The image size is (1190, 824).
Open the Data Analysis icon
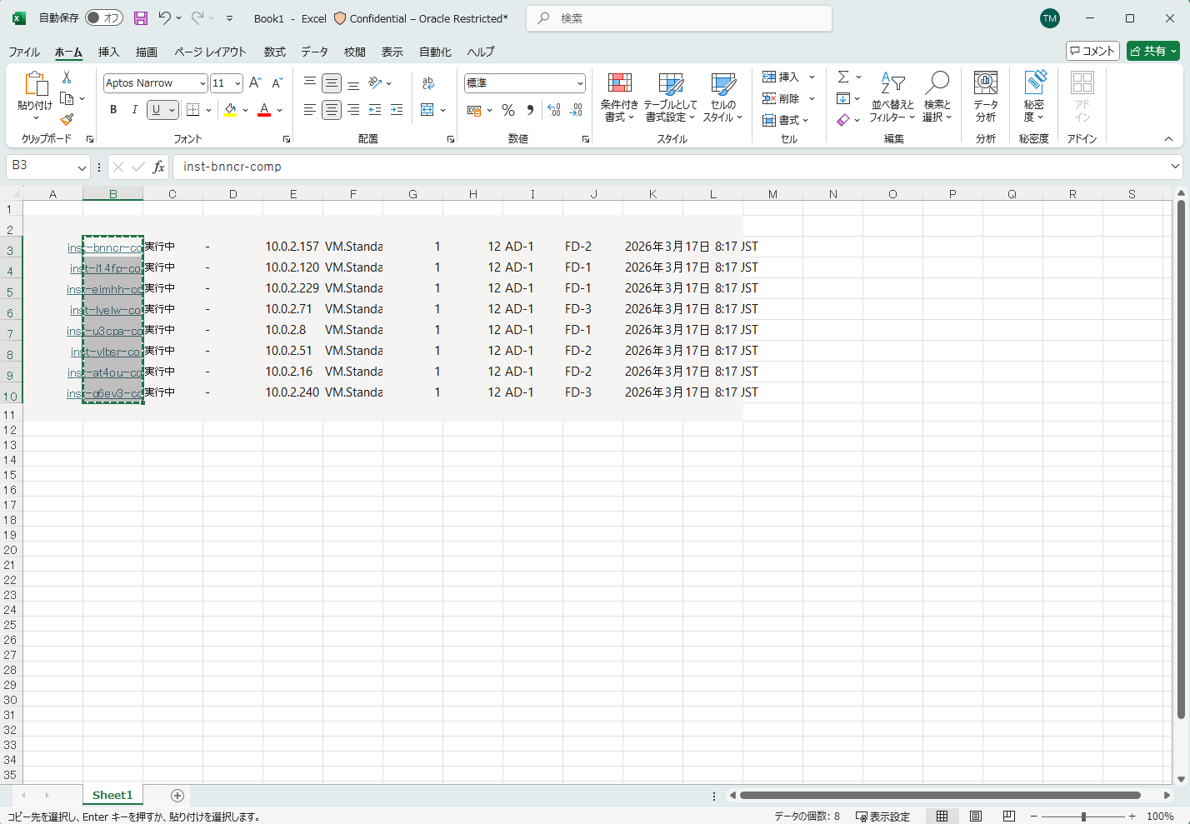[985, 84]
